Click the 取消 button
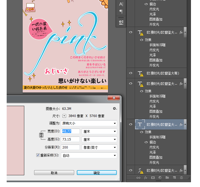Image resolution: width=200 pixels, height=187 pixels. (x=54, y=173)
